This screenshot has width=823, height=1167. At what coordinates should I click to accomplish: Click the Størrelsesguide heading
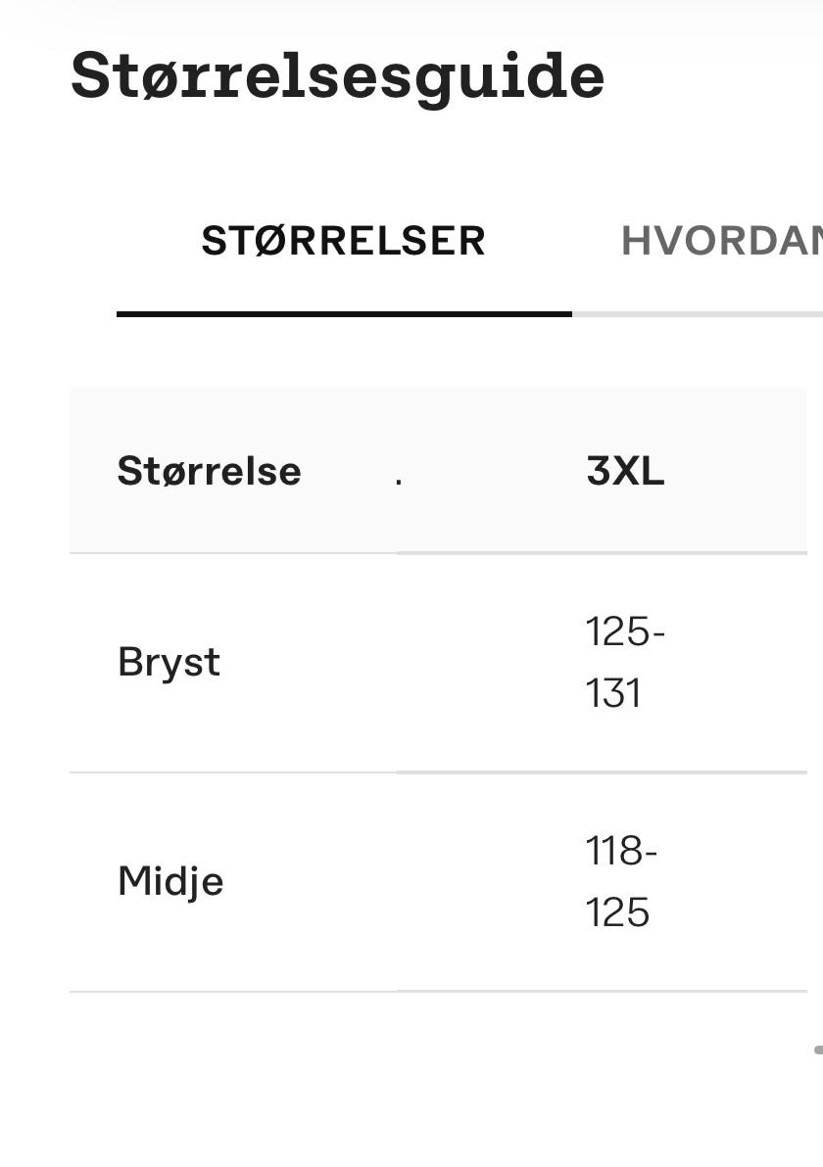337,76
